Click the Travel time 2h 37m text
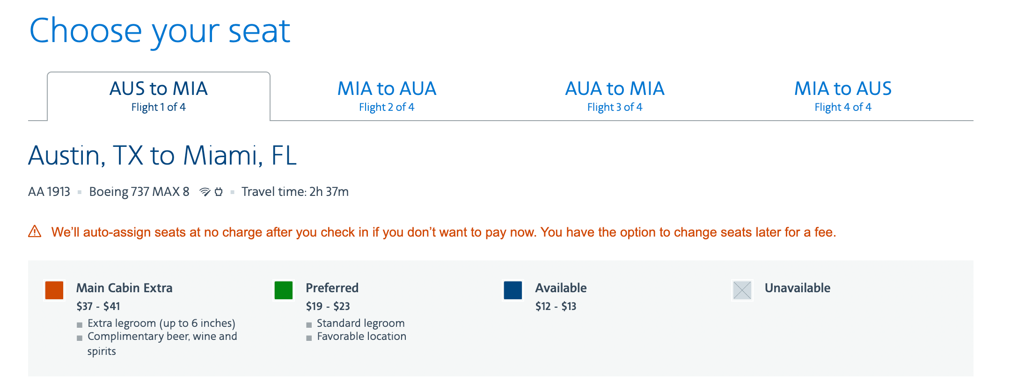 (295, 192)
